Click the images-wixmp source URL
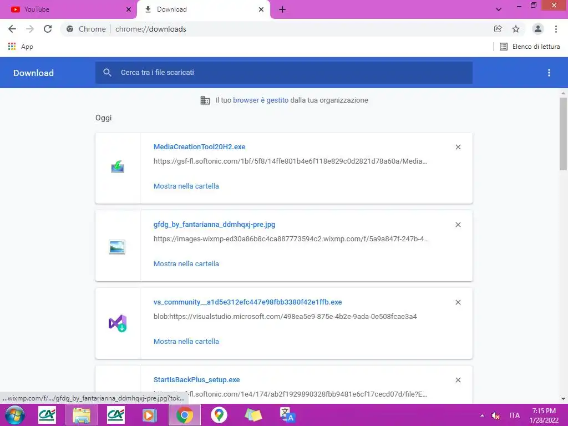This screenshot has height=426, width=568. (x=291, y=239)
